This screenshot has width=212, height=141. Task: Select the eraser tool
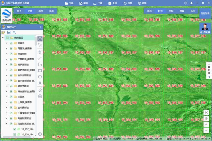40,90
